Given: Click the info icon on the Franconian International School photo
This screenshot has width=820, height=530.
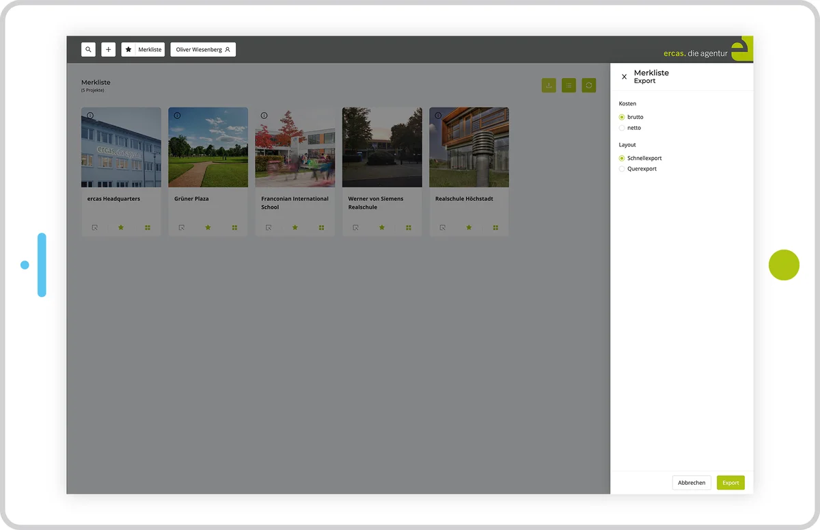Looking at the screenshot, I should 264,115.
